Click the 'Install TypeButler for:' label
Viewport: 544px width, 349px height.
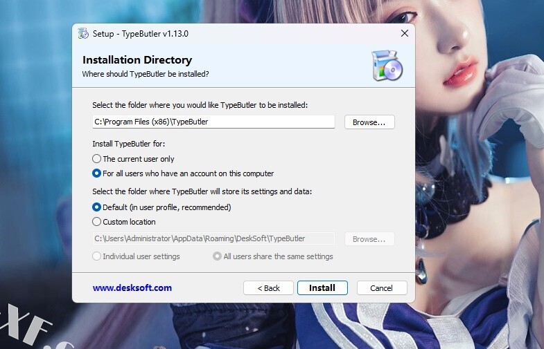(129, 144)
